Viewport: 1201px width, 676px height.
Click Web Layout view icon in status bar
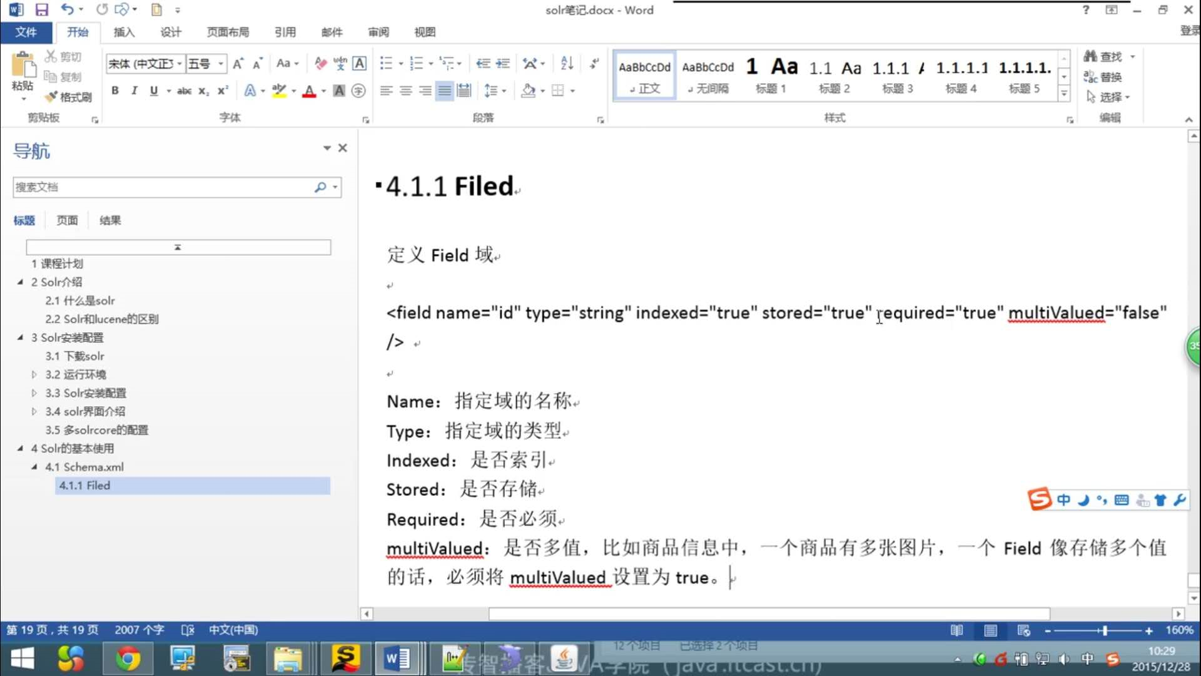(1023, 630)
